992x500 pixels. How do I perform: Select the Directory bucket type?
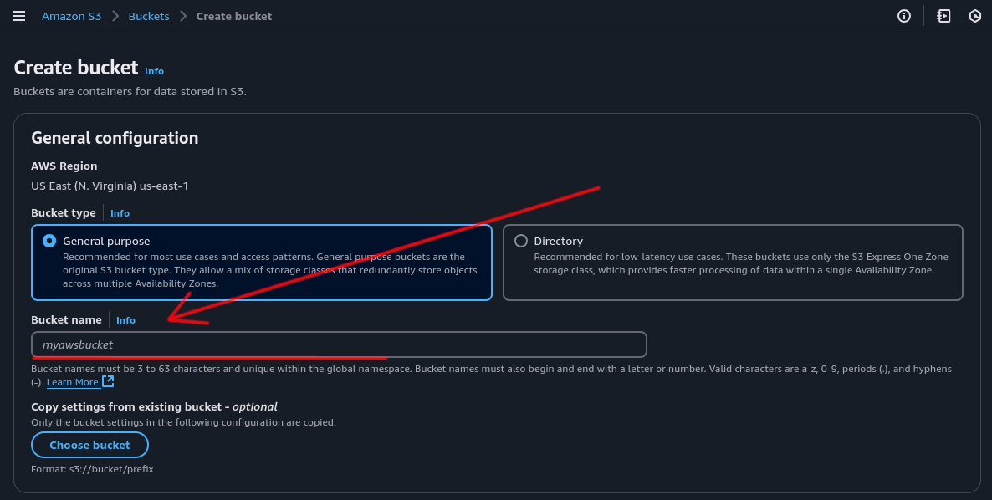pyautogui.click(x=521, y=241)
